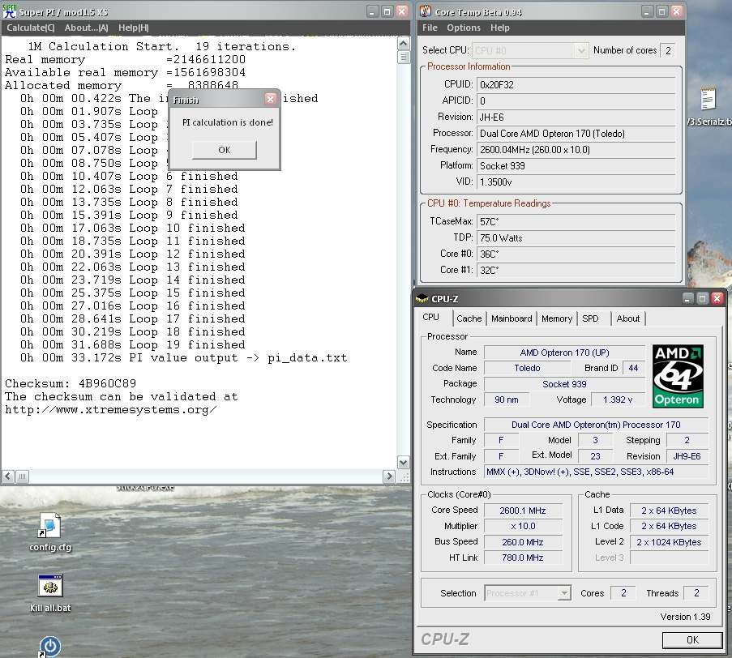Click the pi_data.txt output line
Image resolution: width=732 pixels, height=658 pixels.
pyautogui.click(x=183, y=358)
